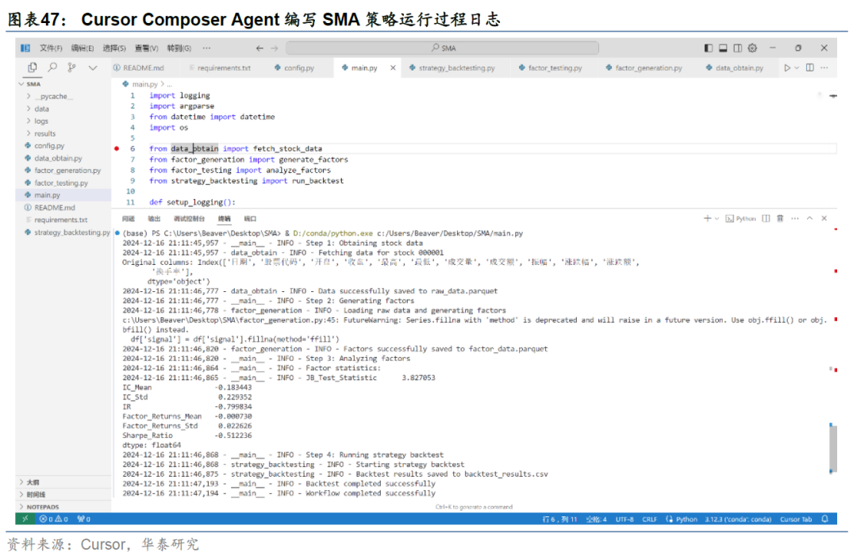Split the editor to the right
Image resolution: width=857 pixels, height=556 pixels.
point(810,67)
